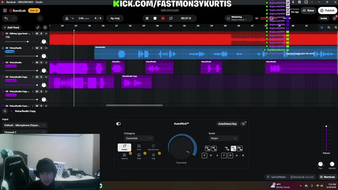Viewport: 338px width, 190px height.
Task: Open the Scale Major dropdown
Action: [223, 138]
